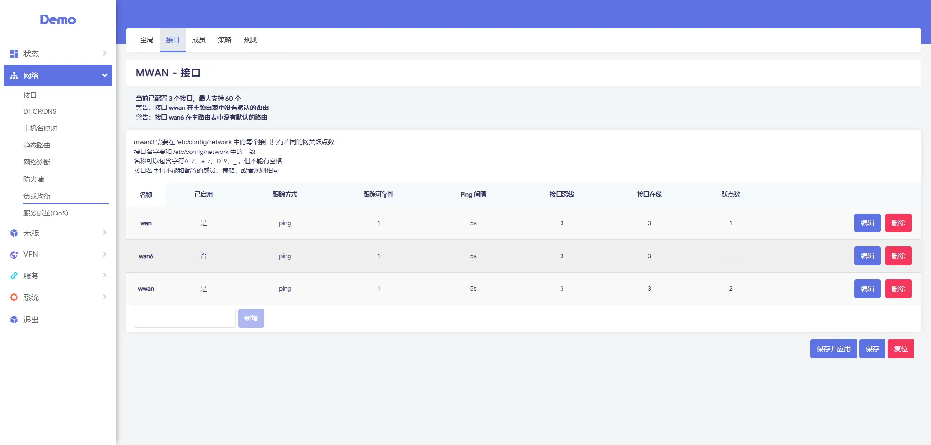Expand the 无线 menu chevron
The height and width of the screenshot is (445, 931).
point(104,232)
